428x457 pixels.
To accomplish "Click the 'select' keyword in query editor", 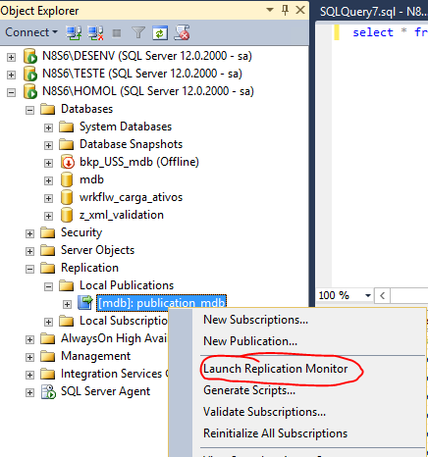I will coord(373,32).
